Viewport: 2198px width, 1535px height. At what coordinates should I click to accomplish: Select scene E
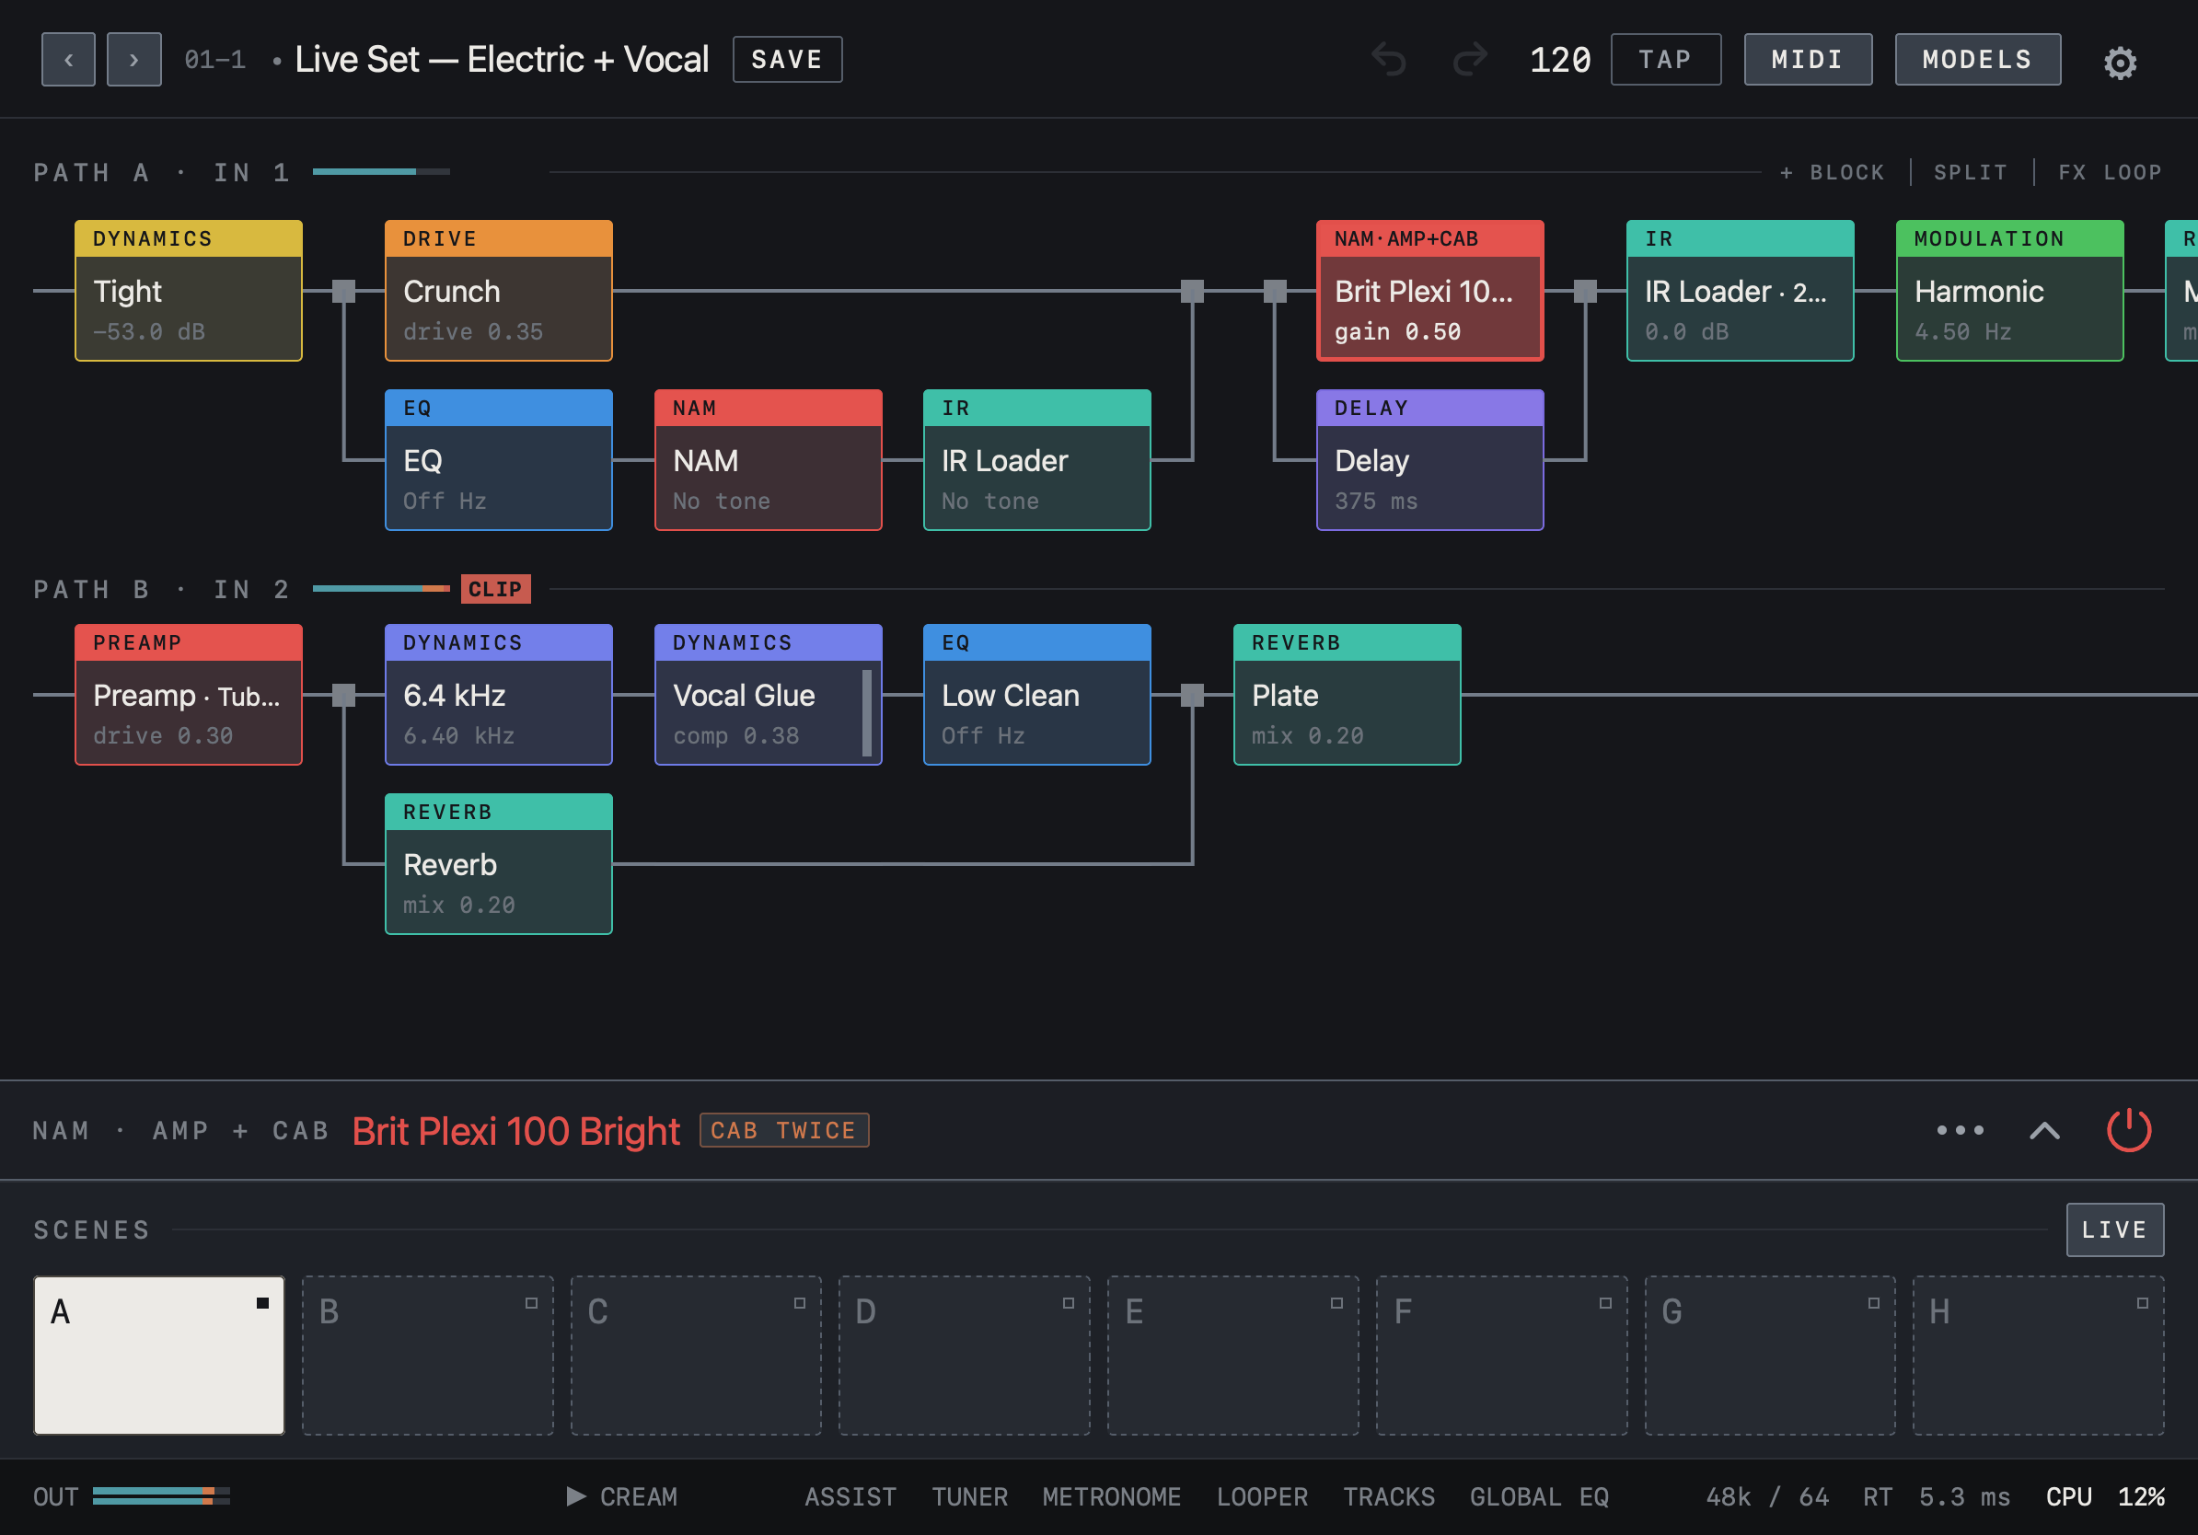1233,1355
